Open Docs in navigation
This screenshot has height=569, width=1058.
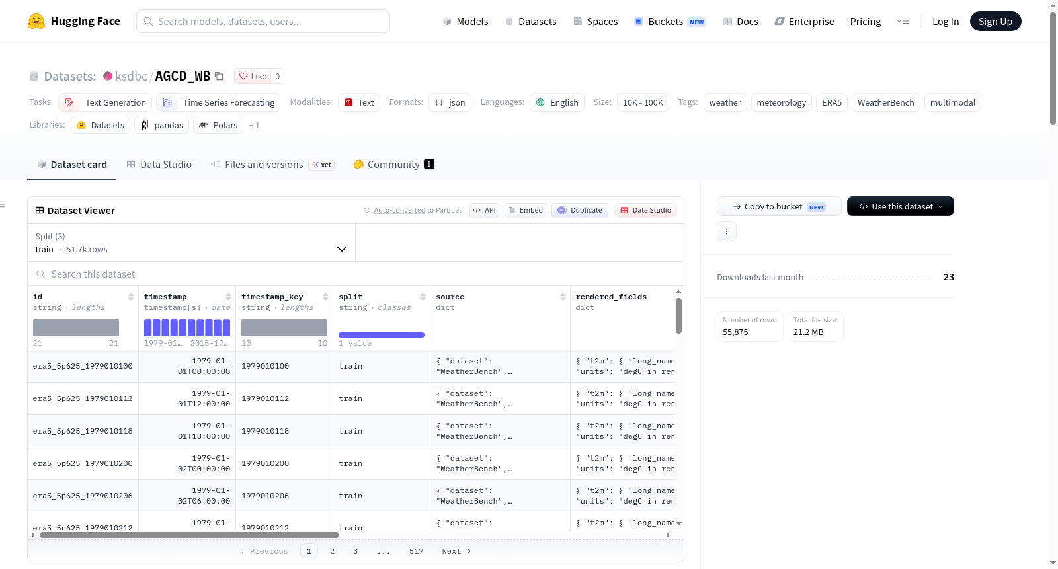point(741,21)
